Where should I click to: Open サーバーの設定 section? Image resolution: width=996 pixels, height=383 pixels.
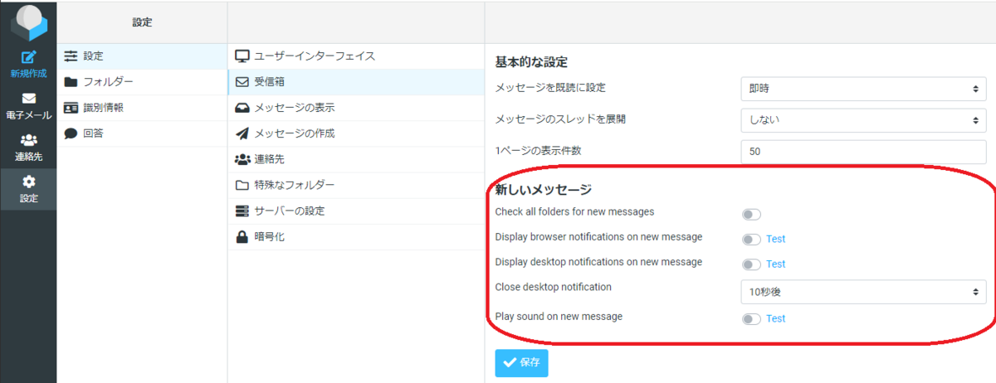pyautogui.click(x=356, y=211)
